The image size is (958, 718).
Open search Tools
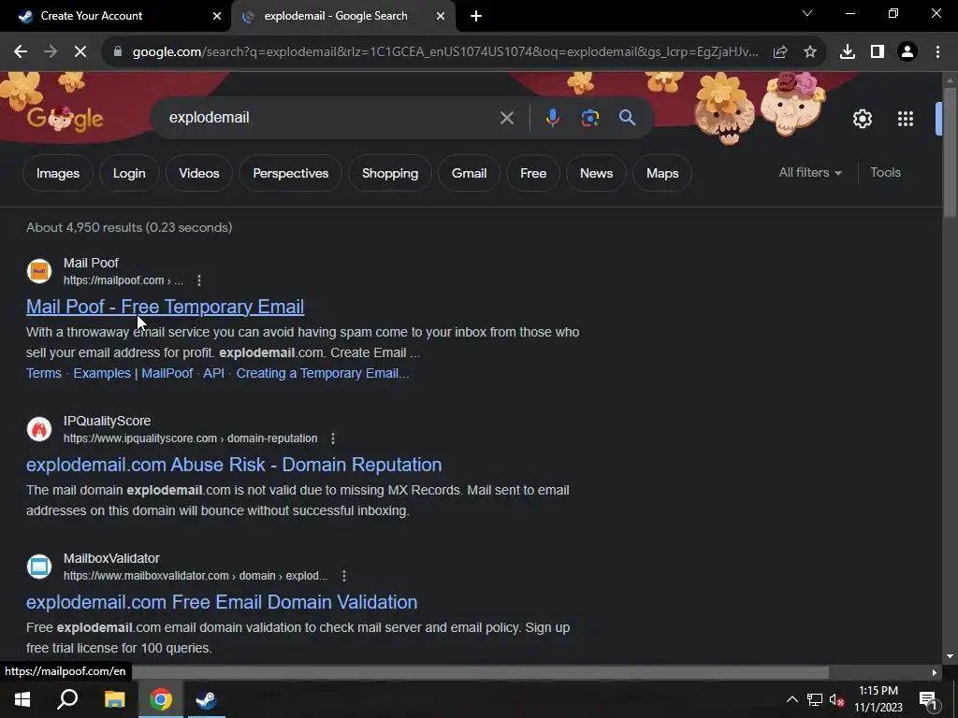point(885,173)
